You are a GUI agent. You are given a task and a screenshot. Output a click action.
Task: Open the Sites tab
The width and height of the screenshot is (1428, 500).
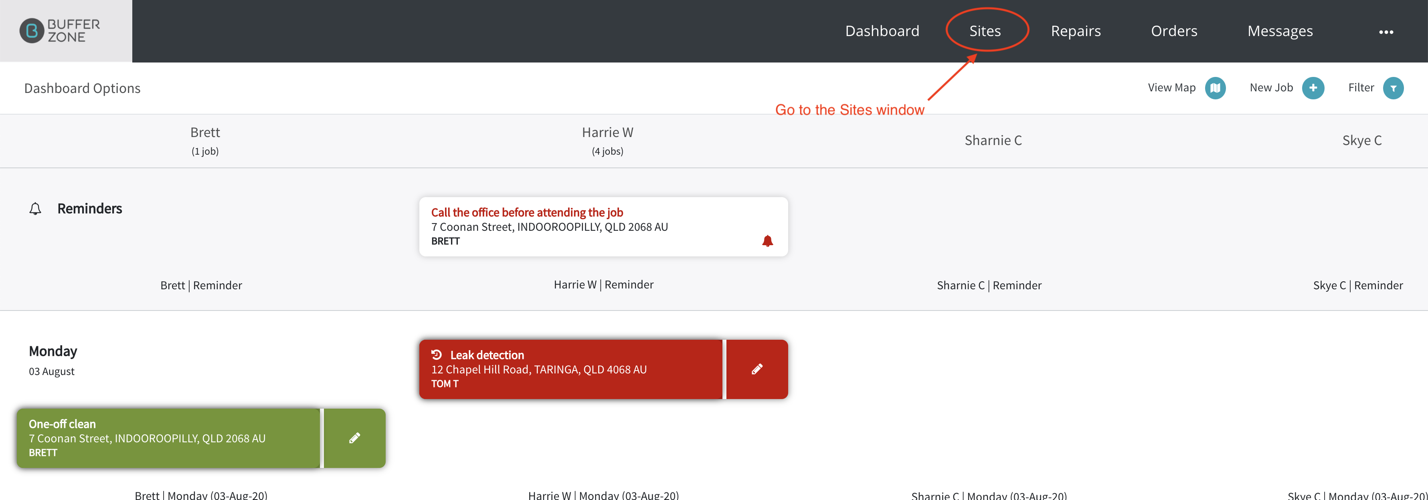click(x=985, y=30)
